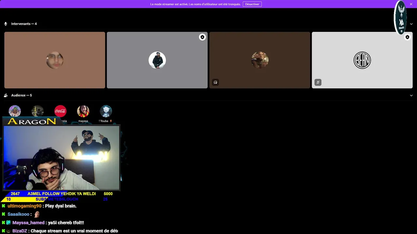Click the BizaDZ chat username
The height and width of the screenshot is (234, 417).
click(20, 231)
